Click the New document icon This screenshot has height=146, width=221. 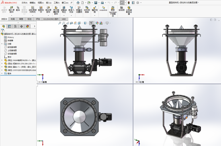[82, 3]
